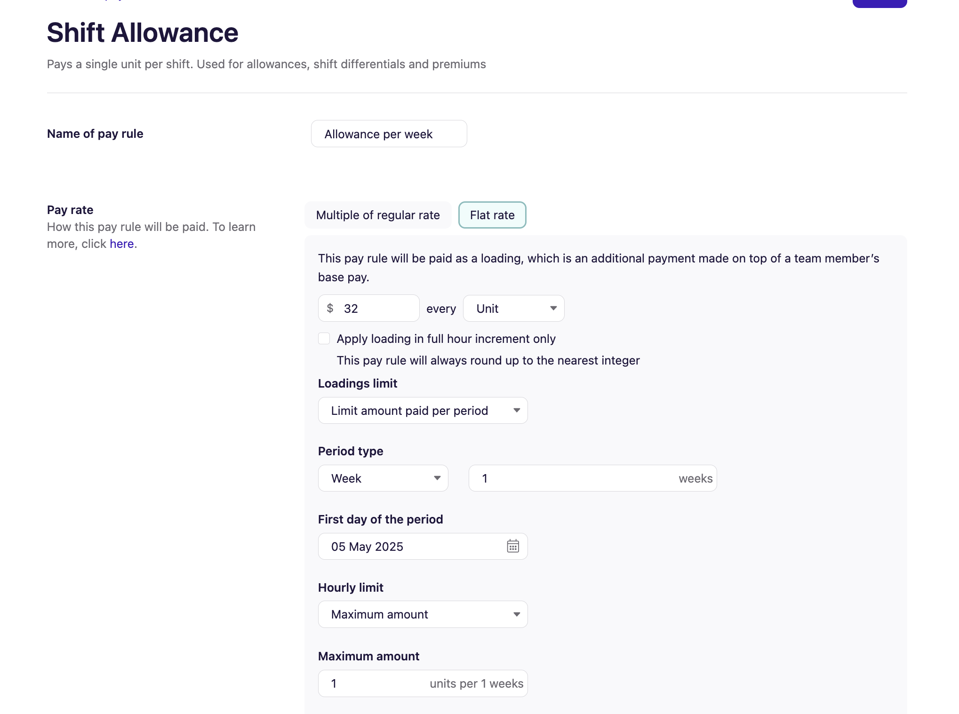Click the dollar sign in amount field
This screenshot has height=714, width=959.
pyautogui.click(x=330, y=309)
